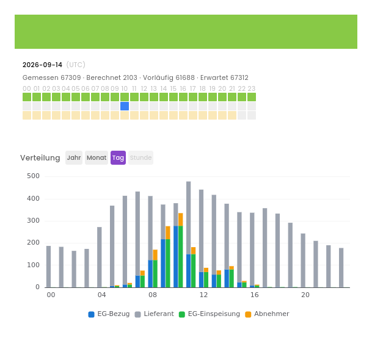Click hour label 10 above grid
This screenshot has width=372, height=338.
click(x=125, y=88)
